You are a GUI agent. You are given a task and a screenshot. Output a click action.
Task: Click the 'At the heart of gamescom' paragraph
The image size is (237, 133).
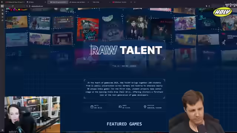tap(124, 89)
